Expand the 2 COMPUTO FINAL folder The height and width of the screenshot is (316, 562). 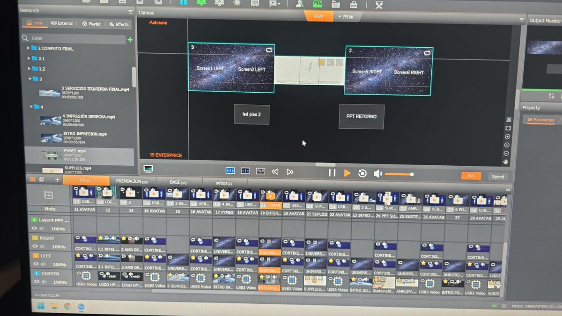pos(28,48)
